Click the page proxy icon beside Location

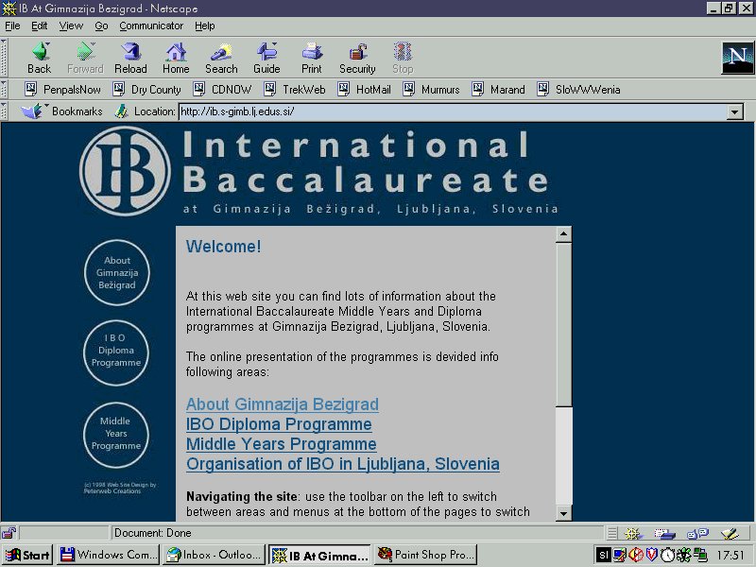pos(121,112)
